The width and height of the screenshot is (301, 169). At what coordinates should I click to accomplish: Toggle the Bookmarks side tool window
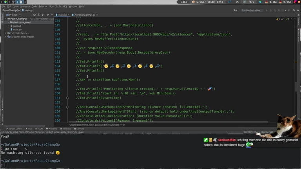click(2, 105)
